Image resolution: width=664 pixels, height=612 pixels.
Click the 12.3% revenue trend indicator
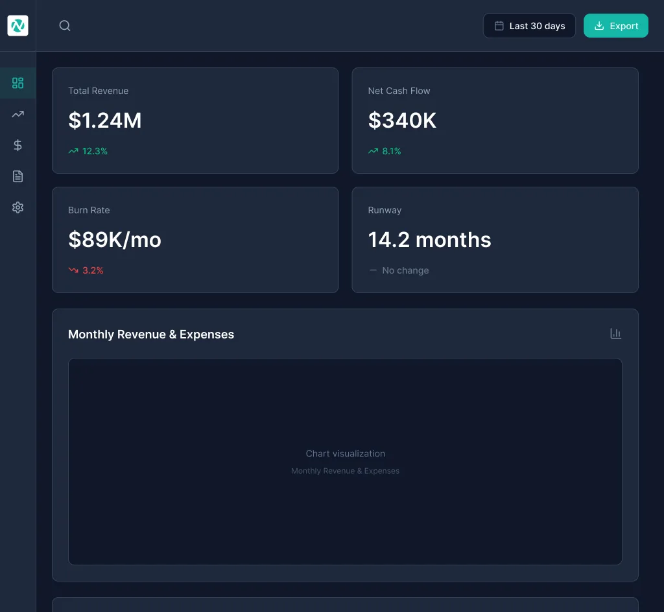(88, 151)
